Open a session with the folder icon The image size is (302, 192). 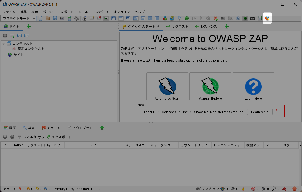pyautogui.click(x=48, y=18)
